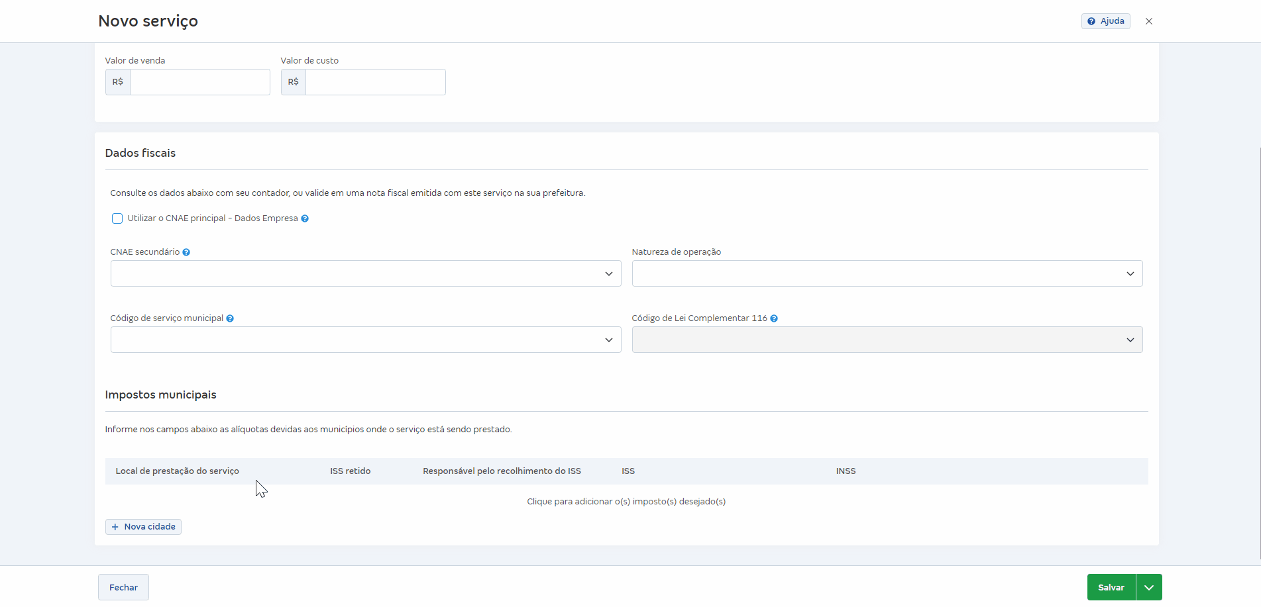1261x607 pixels.
Task: Click help icon beside Código de serviço municipal
Action: (x=230, y=318)
